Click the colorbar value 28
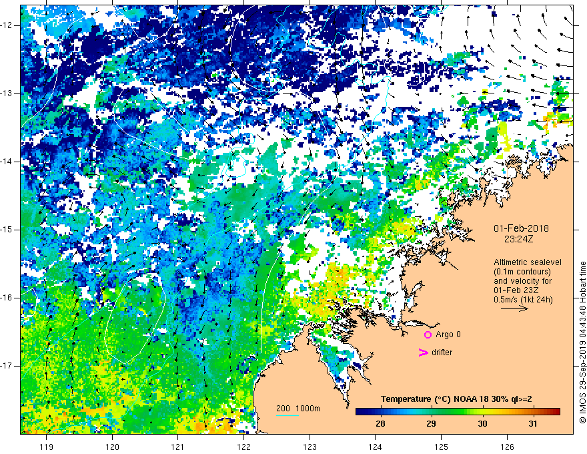This screenshot has height=454, width=587. coord(380,424)
